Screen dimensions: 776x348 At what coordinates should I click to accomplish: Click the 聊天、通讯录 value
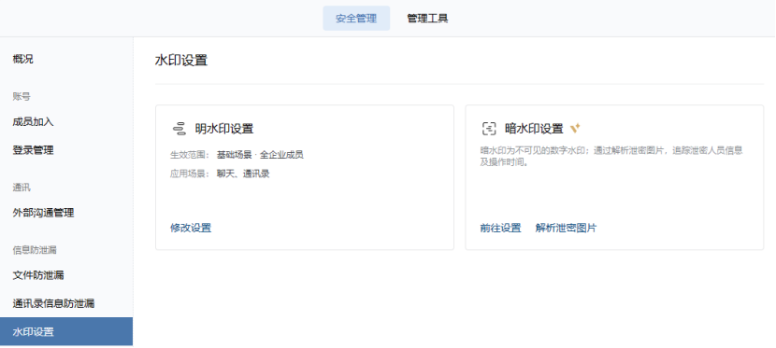[243, 174]
